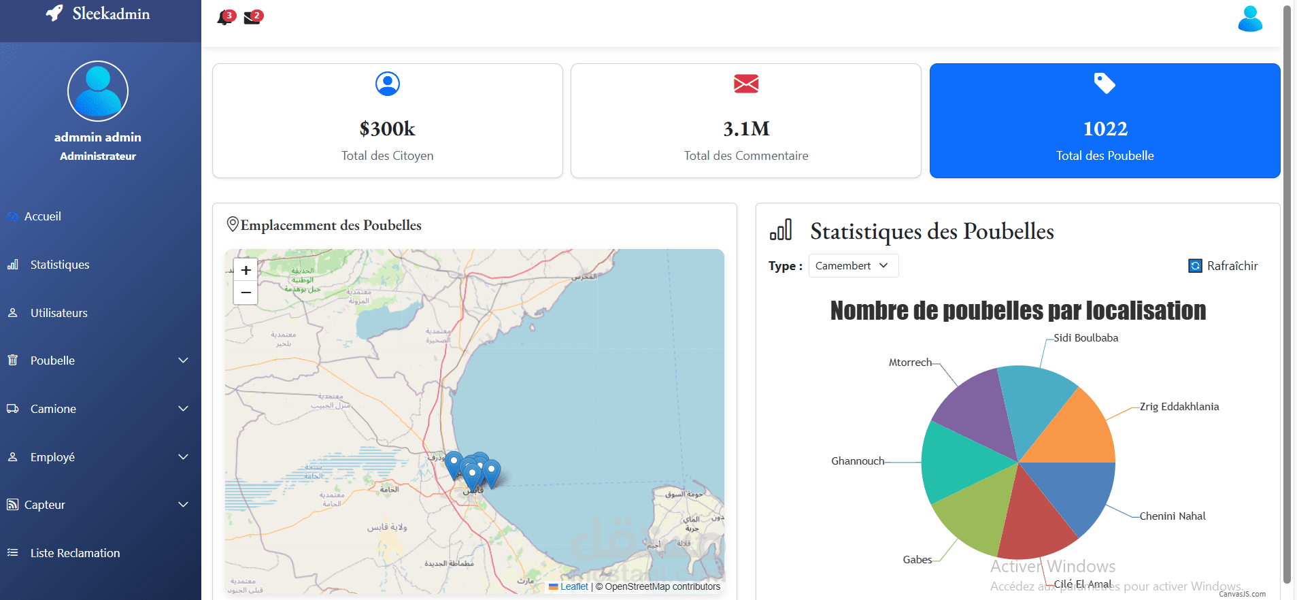Image resolution: width=1297 pixels, height=600 pixels.
Task: Click the Accueil dashboard icon
Action: coord(12,217)
